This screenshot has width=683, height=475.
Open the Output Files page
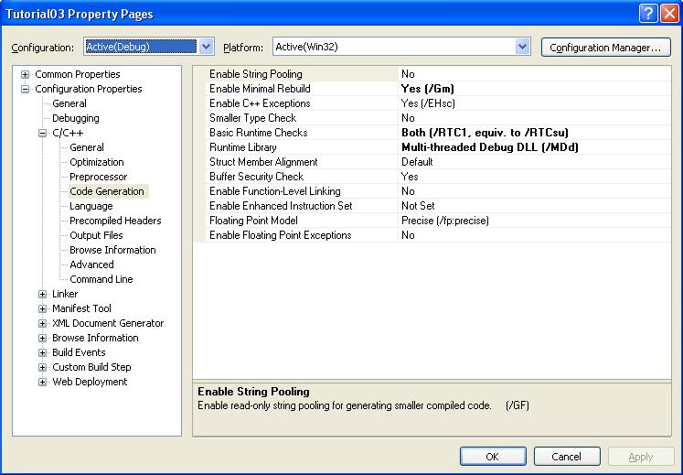[x=96, y=235]
